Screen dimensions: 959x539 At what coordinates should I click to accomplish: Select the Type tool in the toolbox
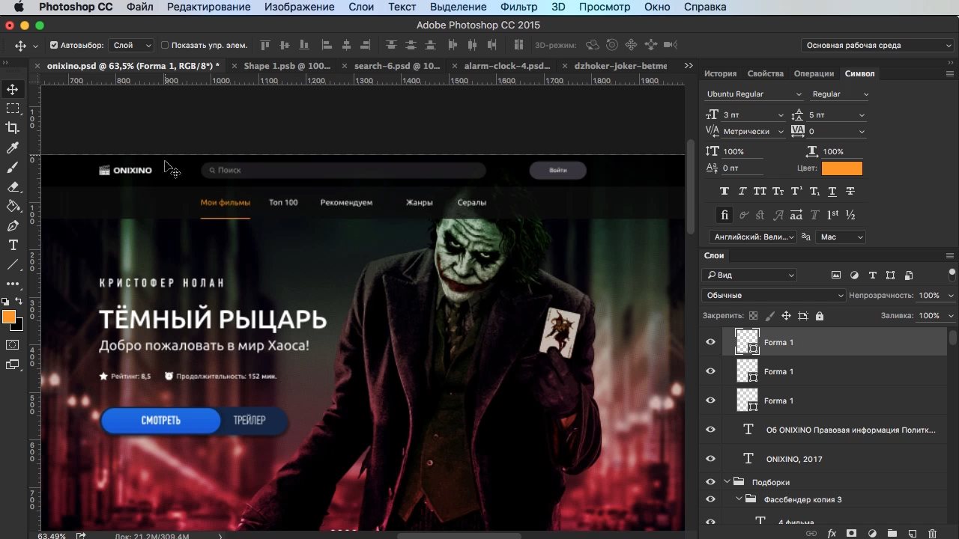tap(13, 245)
